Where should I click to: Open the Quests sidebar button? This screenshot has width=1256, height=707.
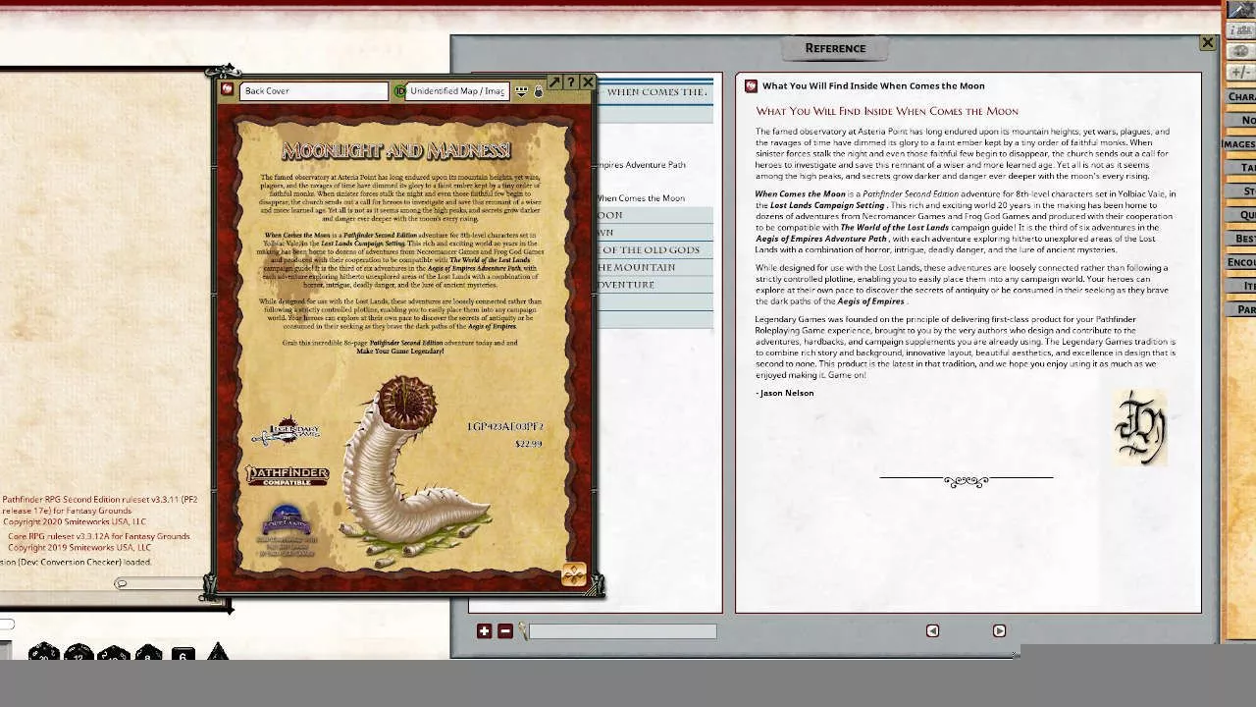coord(1240,214)
